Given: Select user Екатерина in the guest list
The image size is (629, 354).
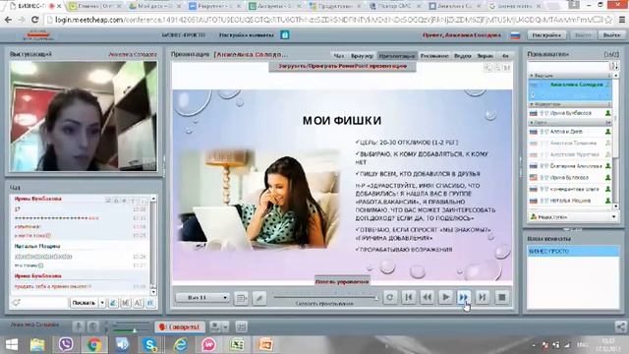Looking at the screenshot, I should [570, 166].
